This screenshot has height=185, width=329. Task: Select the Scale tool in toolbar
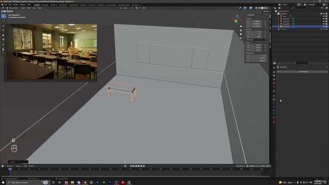click(3, 35)
